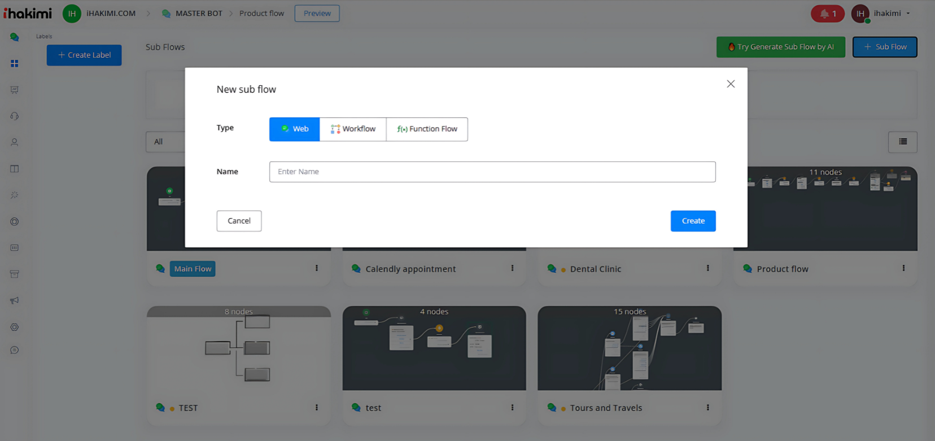Click the Enter Name input field

492,172
